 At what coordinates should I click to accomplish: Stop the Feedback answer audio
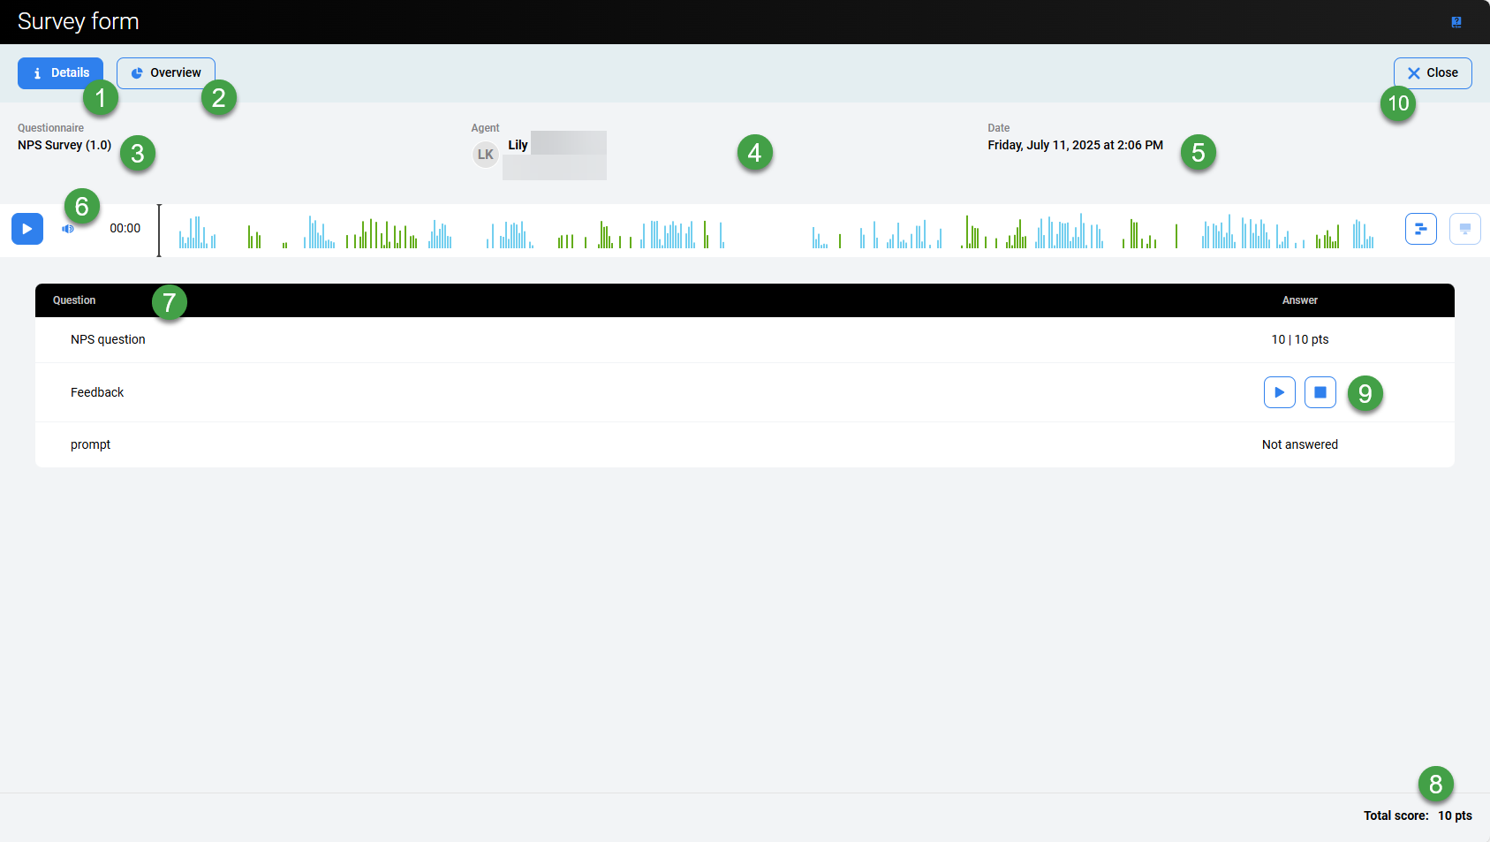click(x=1320, y=392)
